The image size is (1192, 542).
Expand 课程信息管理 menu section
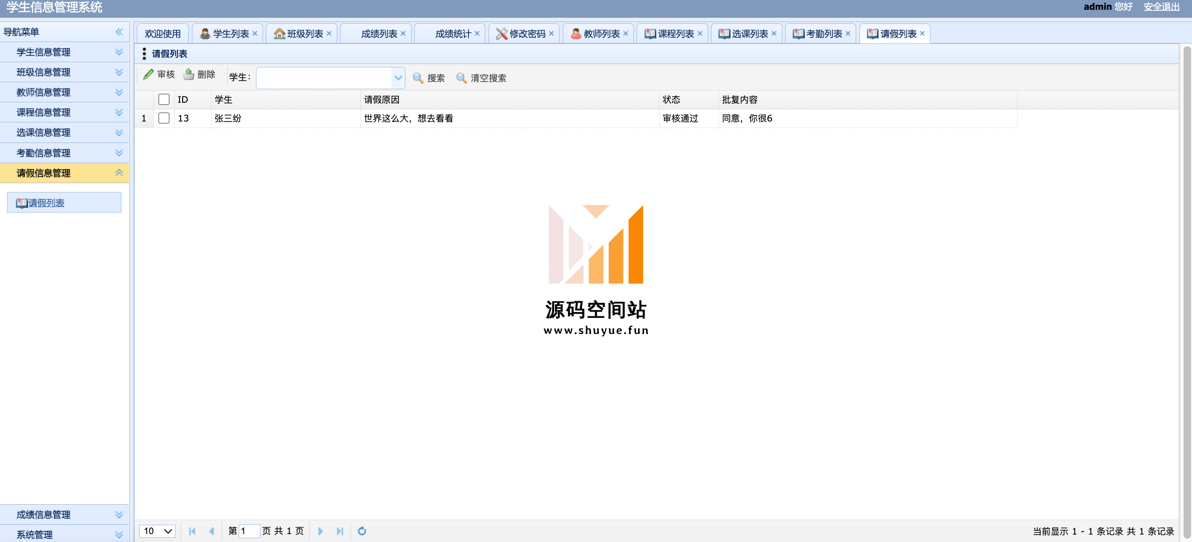click(119, 112)
